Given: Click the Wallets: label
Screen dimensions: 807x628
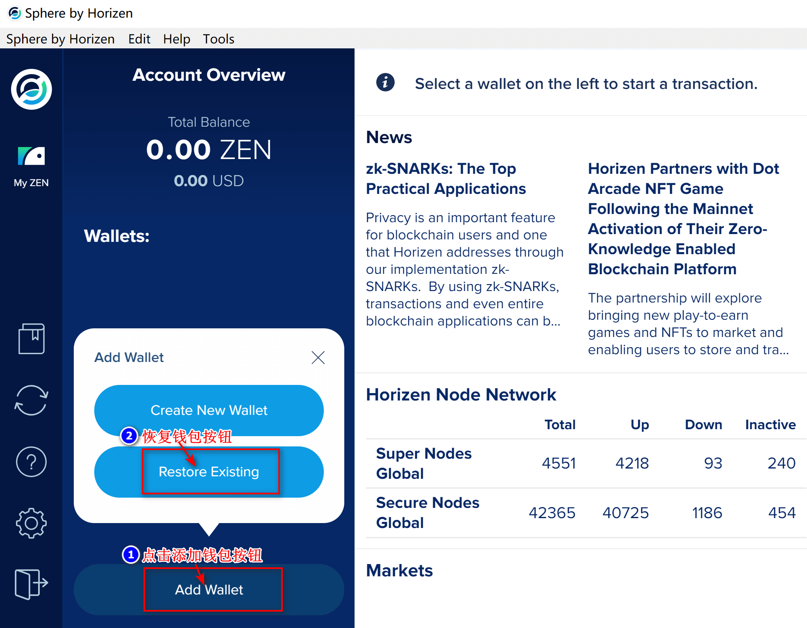Looking at the screenshot, I should (117, 236).
